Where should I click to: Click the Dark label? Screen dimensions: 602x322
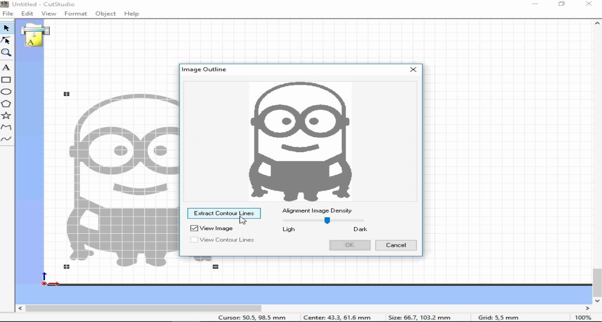[360, 229]
